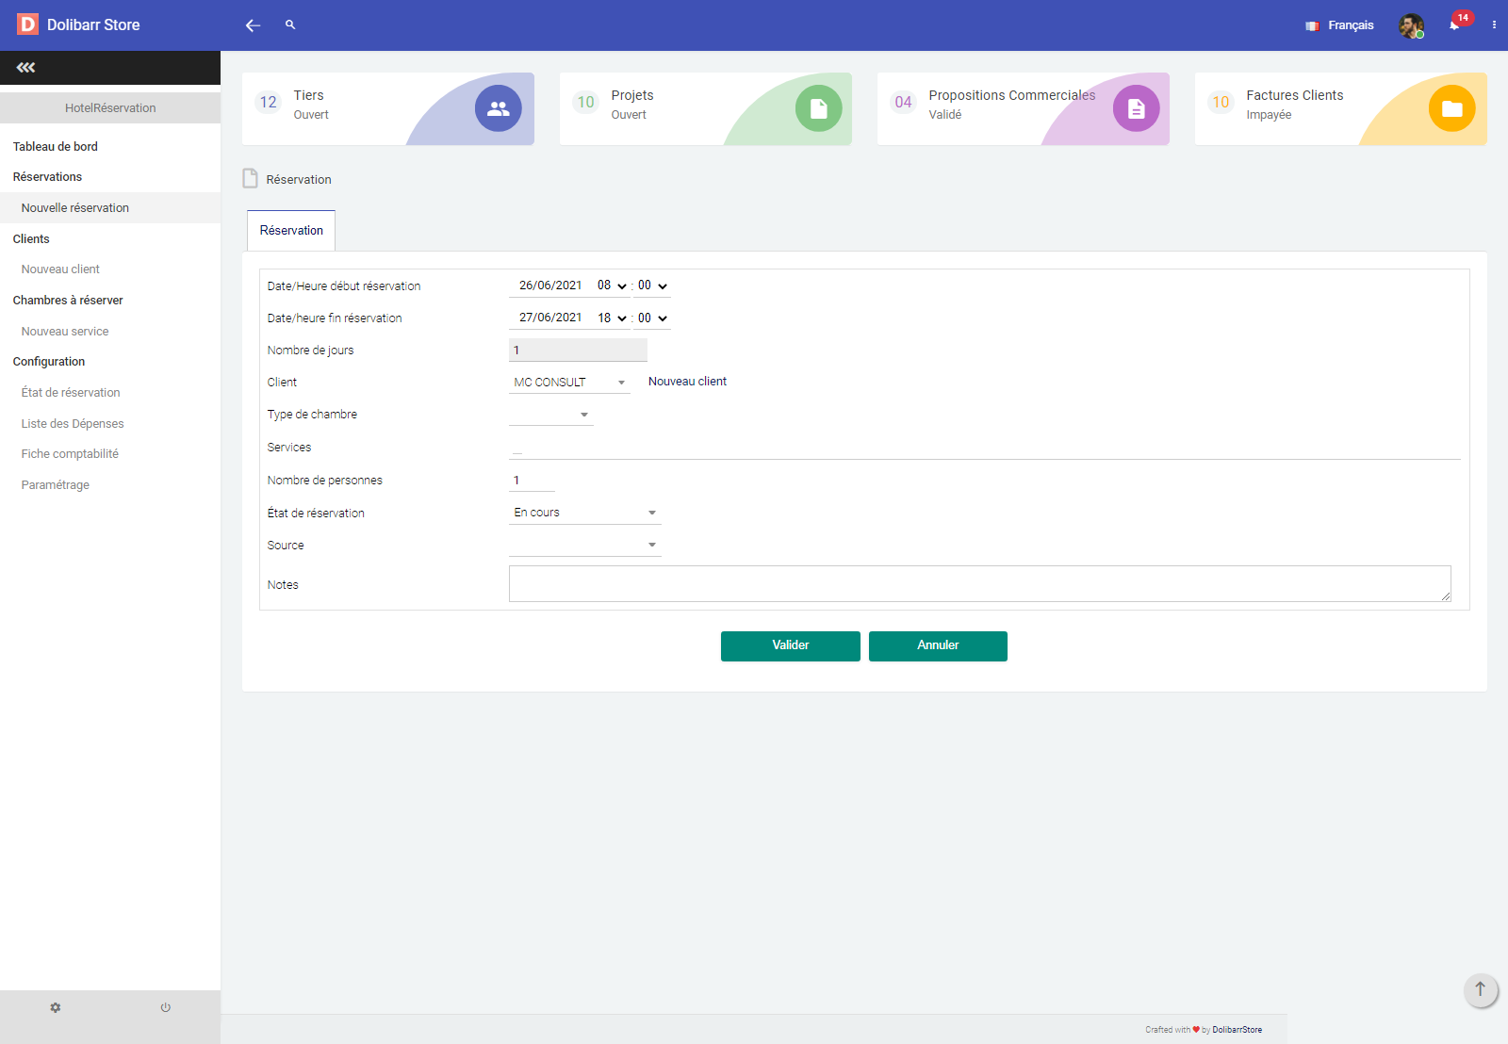Screen dimensions: 1508x1044
Task: Open search with the magnifier icon
Action: tap(290, 24)
